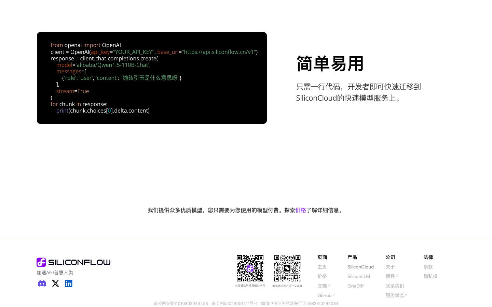Open the 文档 external link
This screenshot has width=492, height=307.
click(x=324, y=286)
